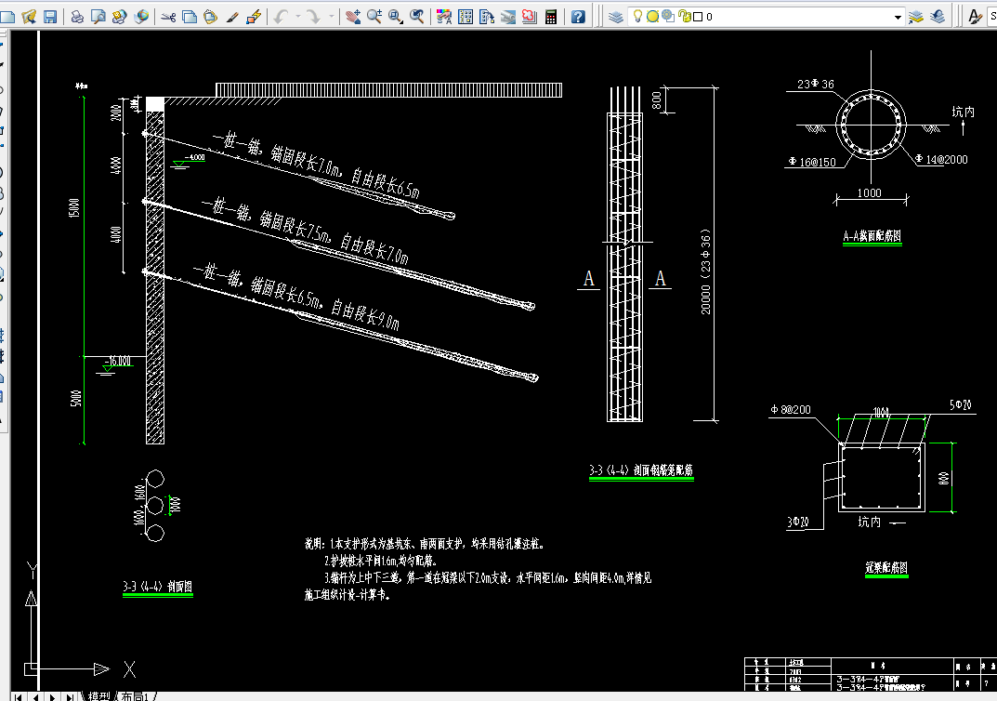Click Make Object's Layer Current icon

(915, 17)
